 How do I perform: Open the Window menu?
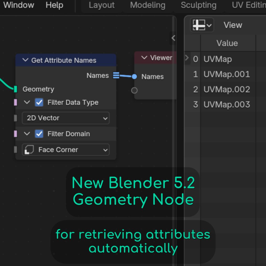tap(19, 5)
